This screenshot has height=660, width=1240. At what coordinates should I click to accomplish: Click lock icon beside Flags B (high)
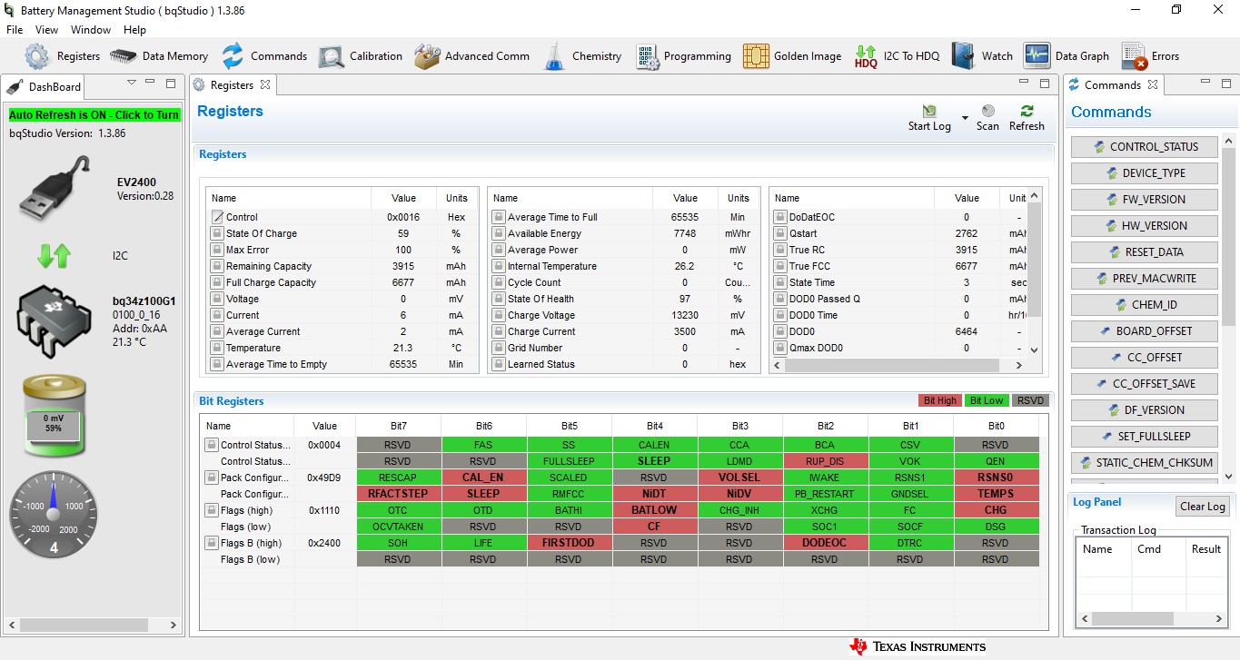[x=211, y=543]
